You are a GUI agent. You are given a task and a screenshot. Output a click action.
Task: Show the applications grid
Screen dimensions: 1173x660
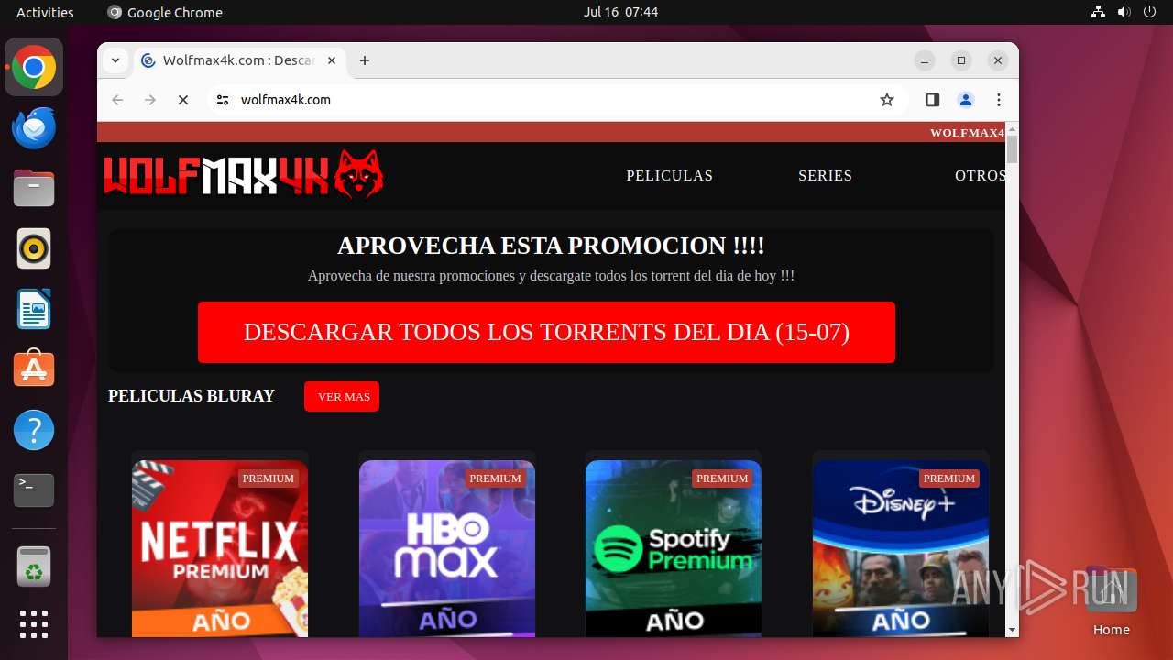point(34,624)
